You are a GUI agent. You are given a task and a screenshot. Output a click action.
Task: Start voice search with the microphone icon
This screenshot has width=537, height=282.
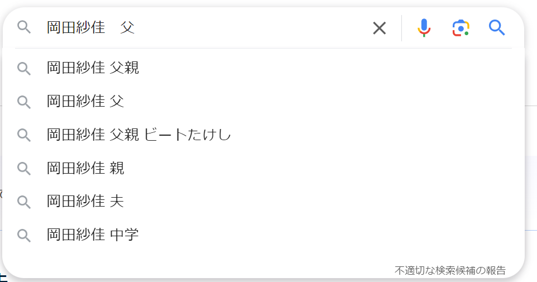[x=424, y=28]
